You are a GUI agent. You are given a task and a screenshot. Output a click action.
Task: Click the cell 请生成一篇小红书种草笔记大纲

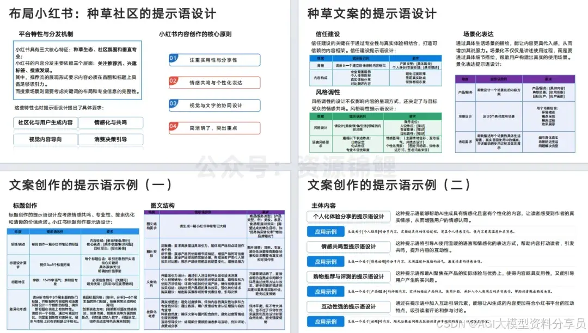click(x=203, y=226)
